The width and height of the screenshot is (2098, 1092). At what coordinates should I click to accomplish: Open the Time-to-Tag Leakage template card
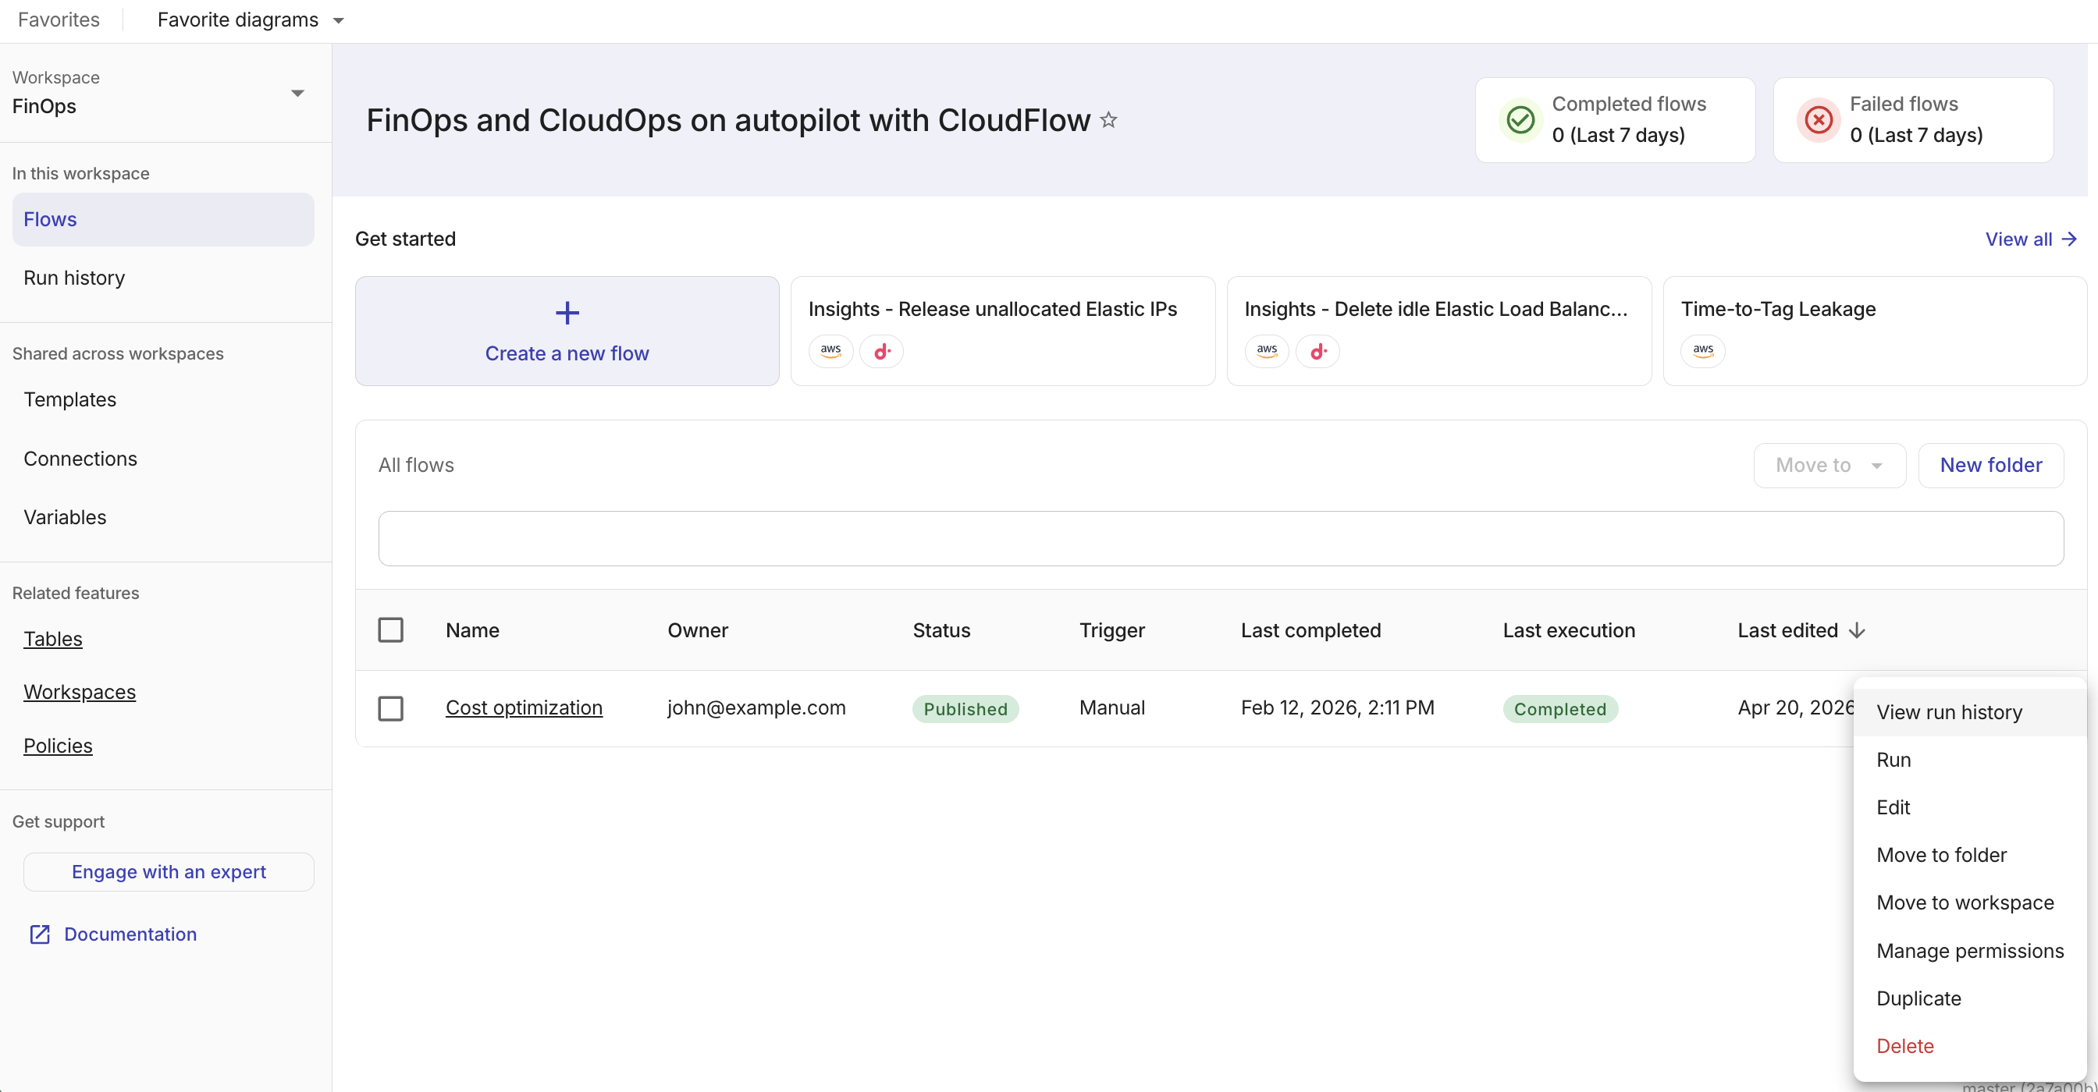pyautogui.click(x=1875, y=331)
